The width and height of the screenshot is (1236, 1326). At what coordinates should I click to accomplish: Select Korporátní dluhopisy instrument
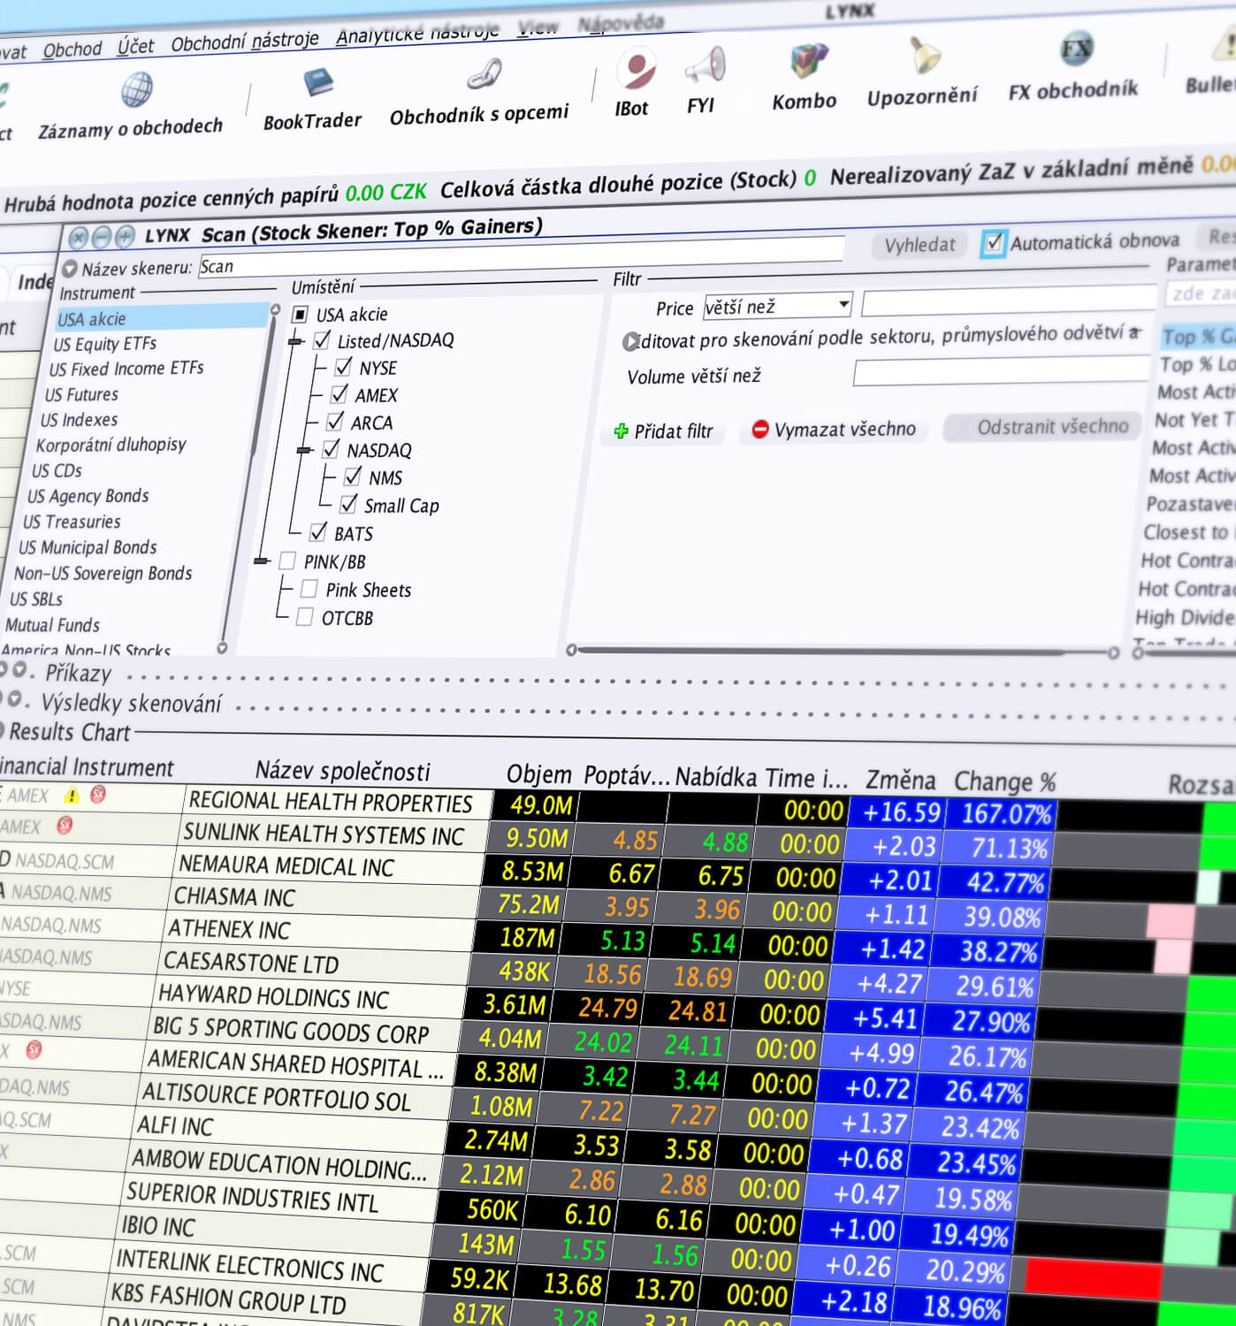(x=111, y=445)
